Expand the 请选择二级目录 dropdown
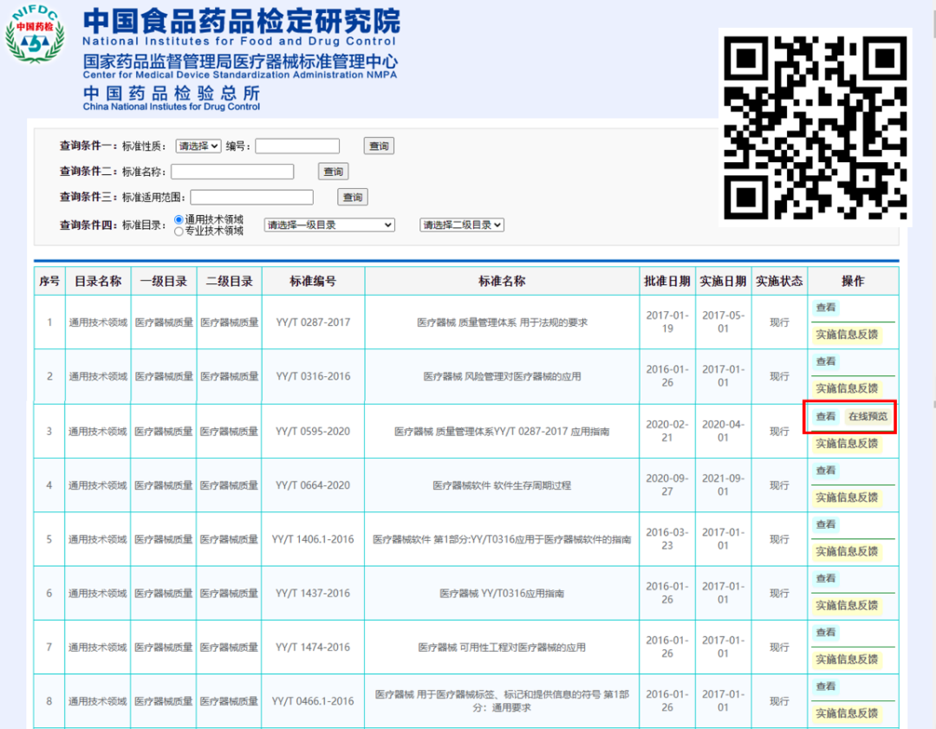Image resolution: width=936 pixels, height=729 pixels. (462, 225)
